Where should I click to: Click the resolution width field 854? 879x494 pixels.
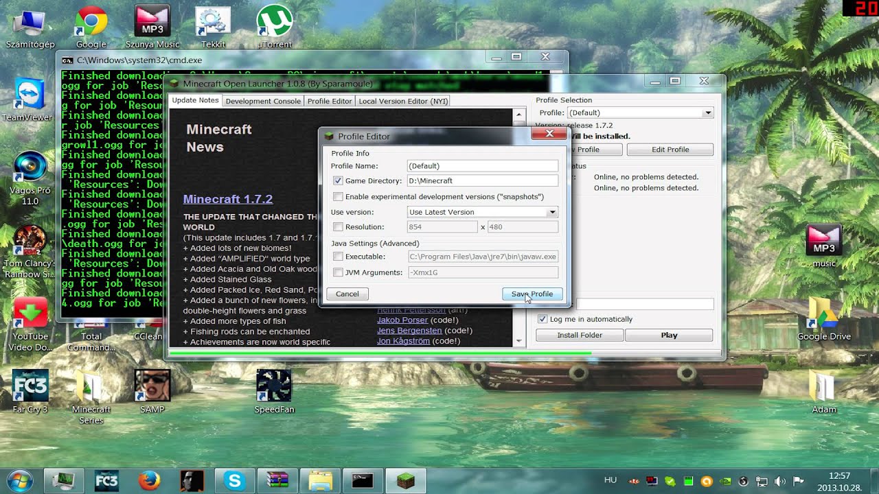click(x=442, y=227)
